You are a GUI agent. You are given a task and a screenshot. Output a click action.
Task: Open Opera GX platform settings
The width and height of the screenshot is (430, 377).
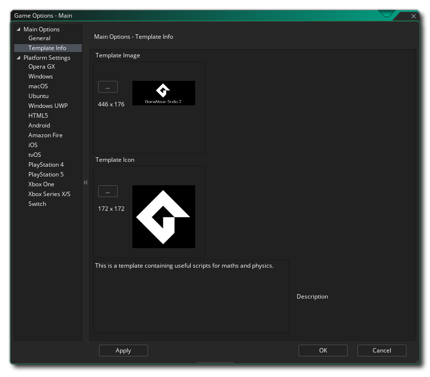[x=42, y=67]
